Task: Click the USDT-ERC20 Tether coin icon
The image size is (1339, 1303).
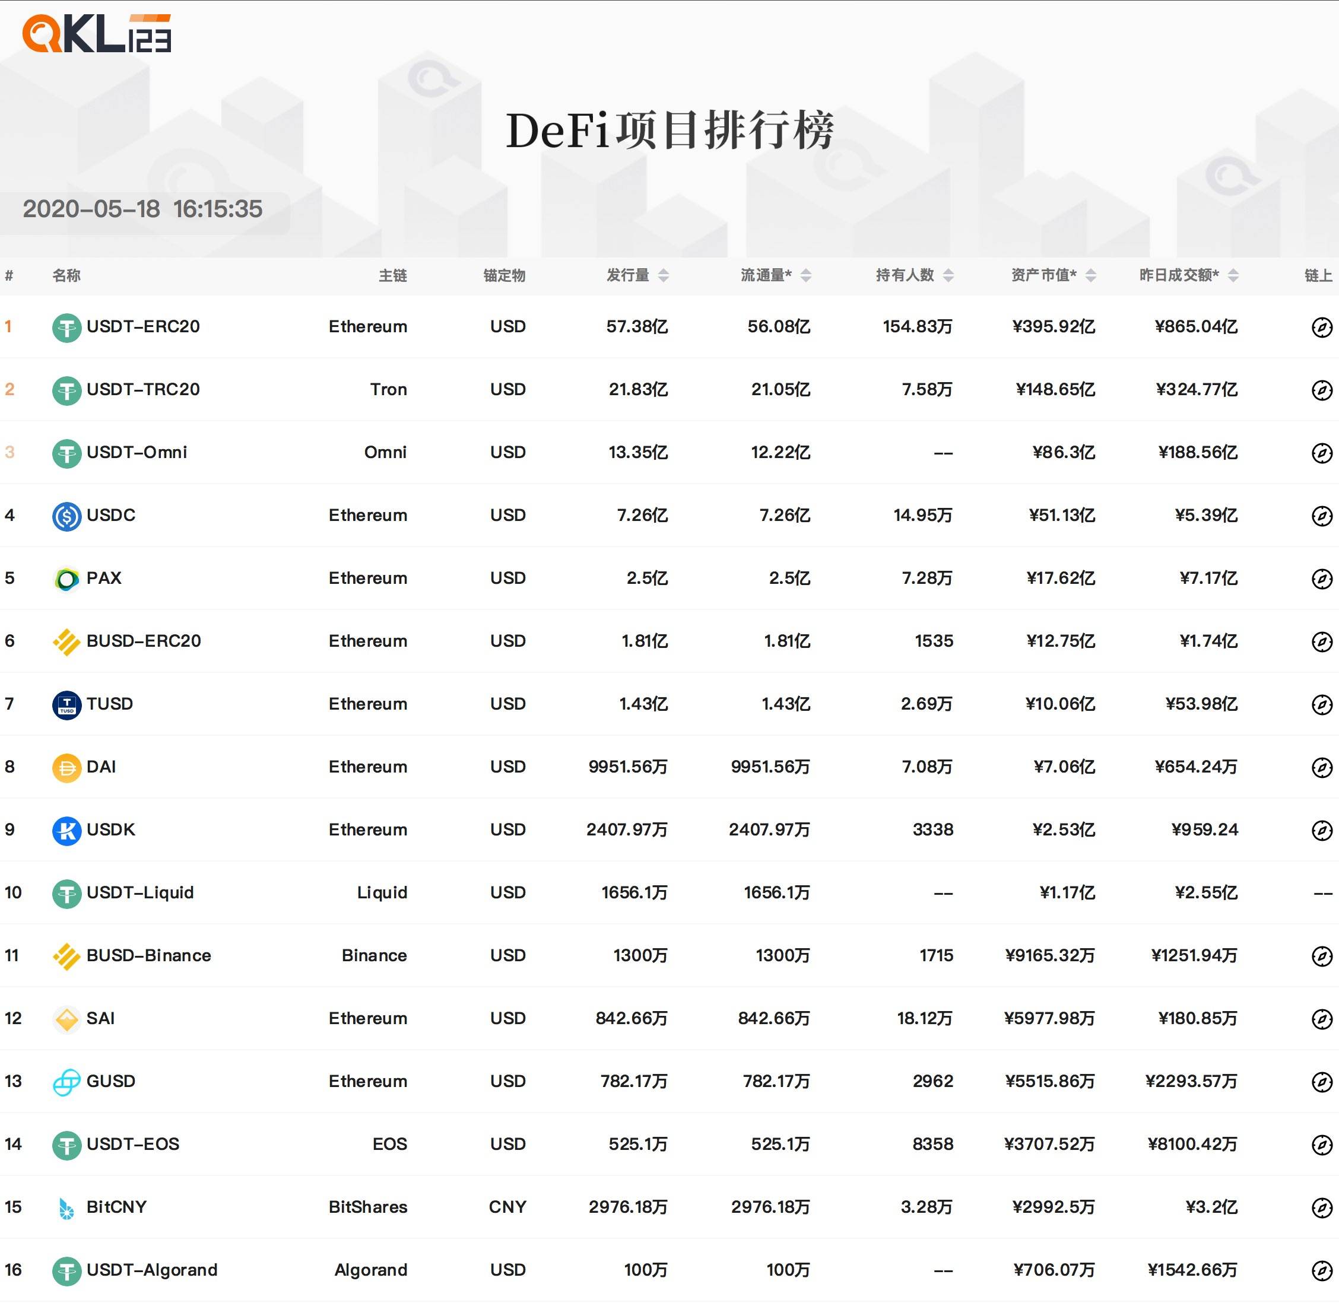Action: tap(66, 327)
